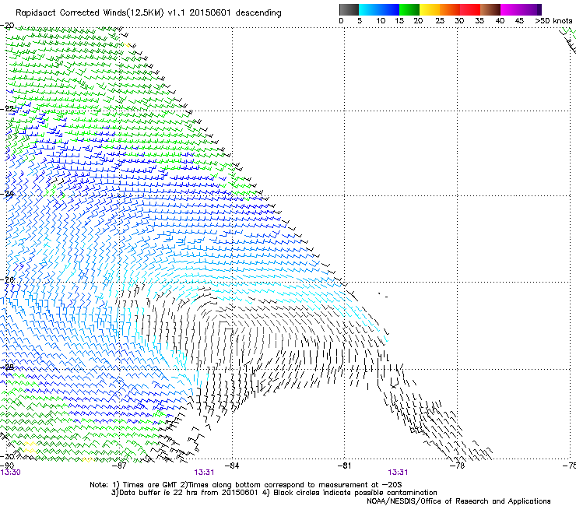Click the 'NOAA/NESDIS/Office of Research and Applications' credit
This screenshot has width=576, height=506.
pyautogui.click(x=458, y=501)
